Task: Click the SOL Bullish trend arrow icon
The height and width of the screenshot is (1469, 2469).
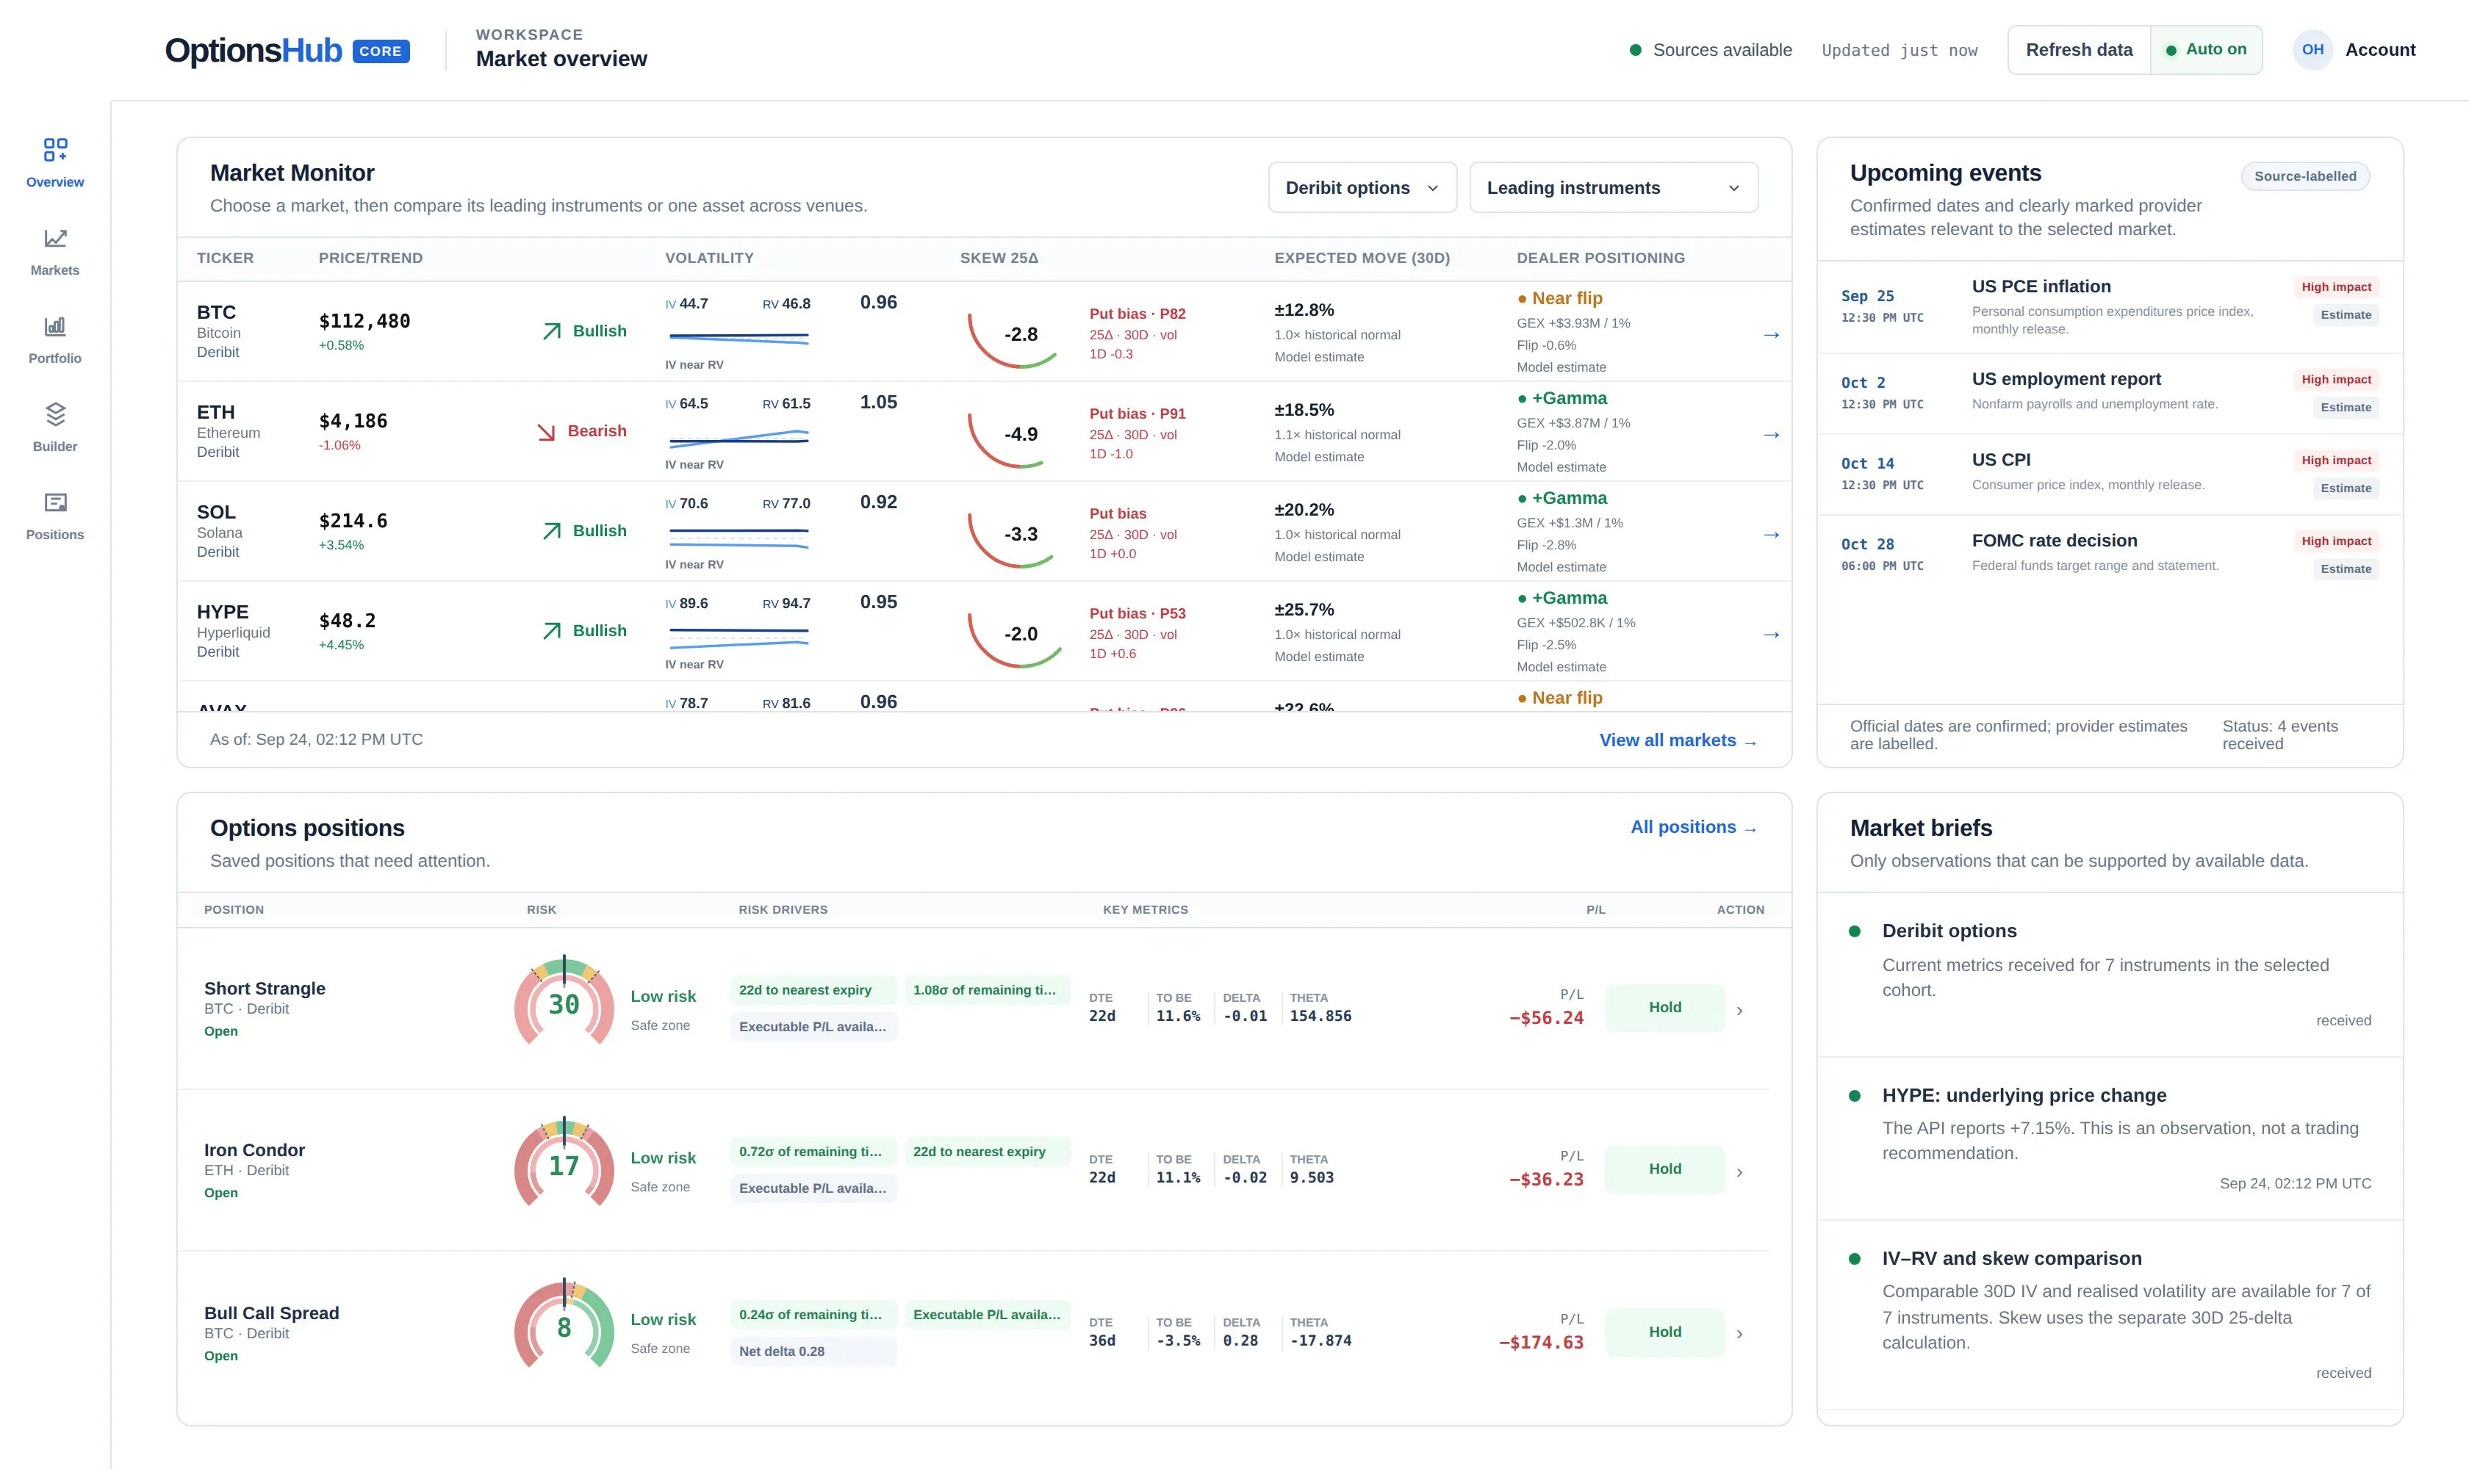Action: click(x=553, y=530)
